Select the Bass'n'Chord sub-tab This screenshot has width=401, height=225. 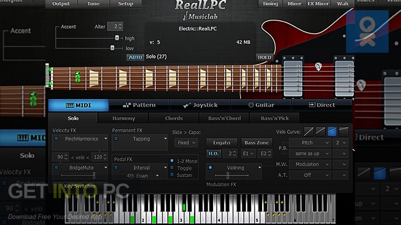pyautogui.click(x=224, y=118)
